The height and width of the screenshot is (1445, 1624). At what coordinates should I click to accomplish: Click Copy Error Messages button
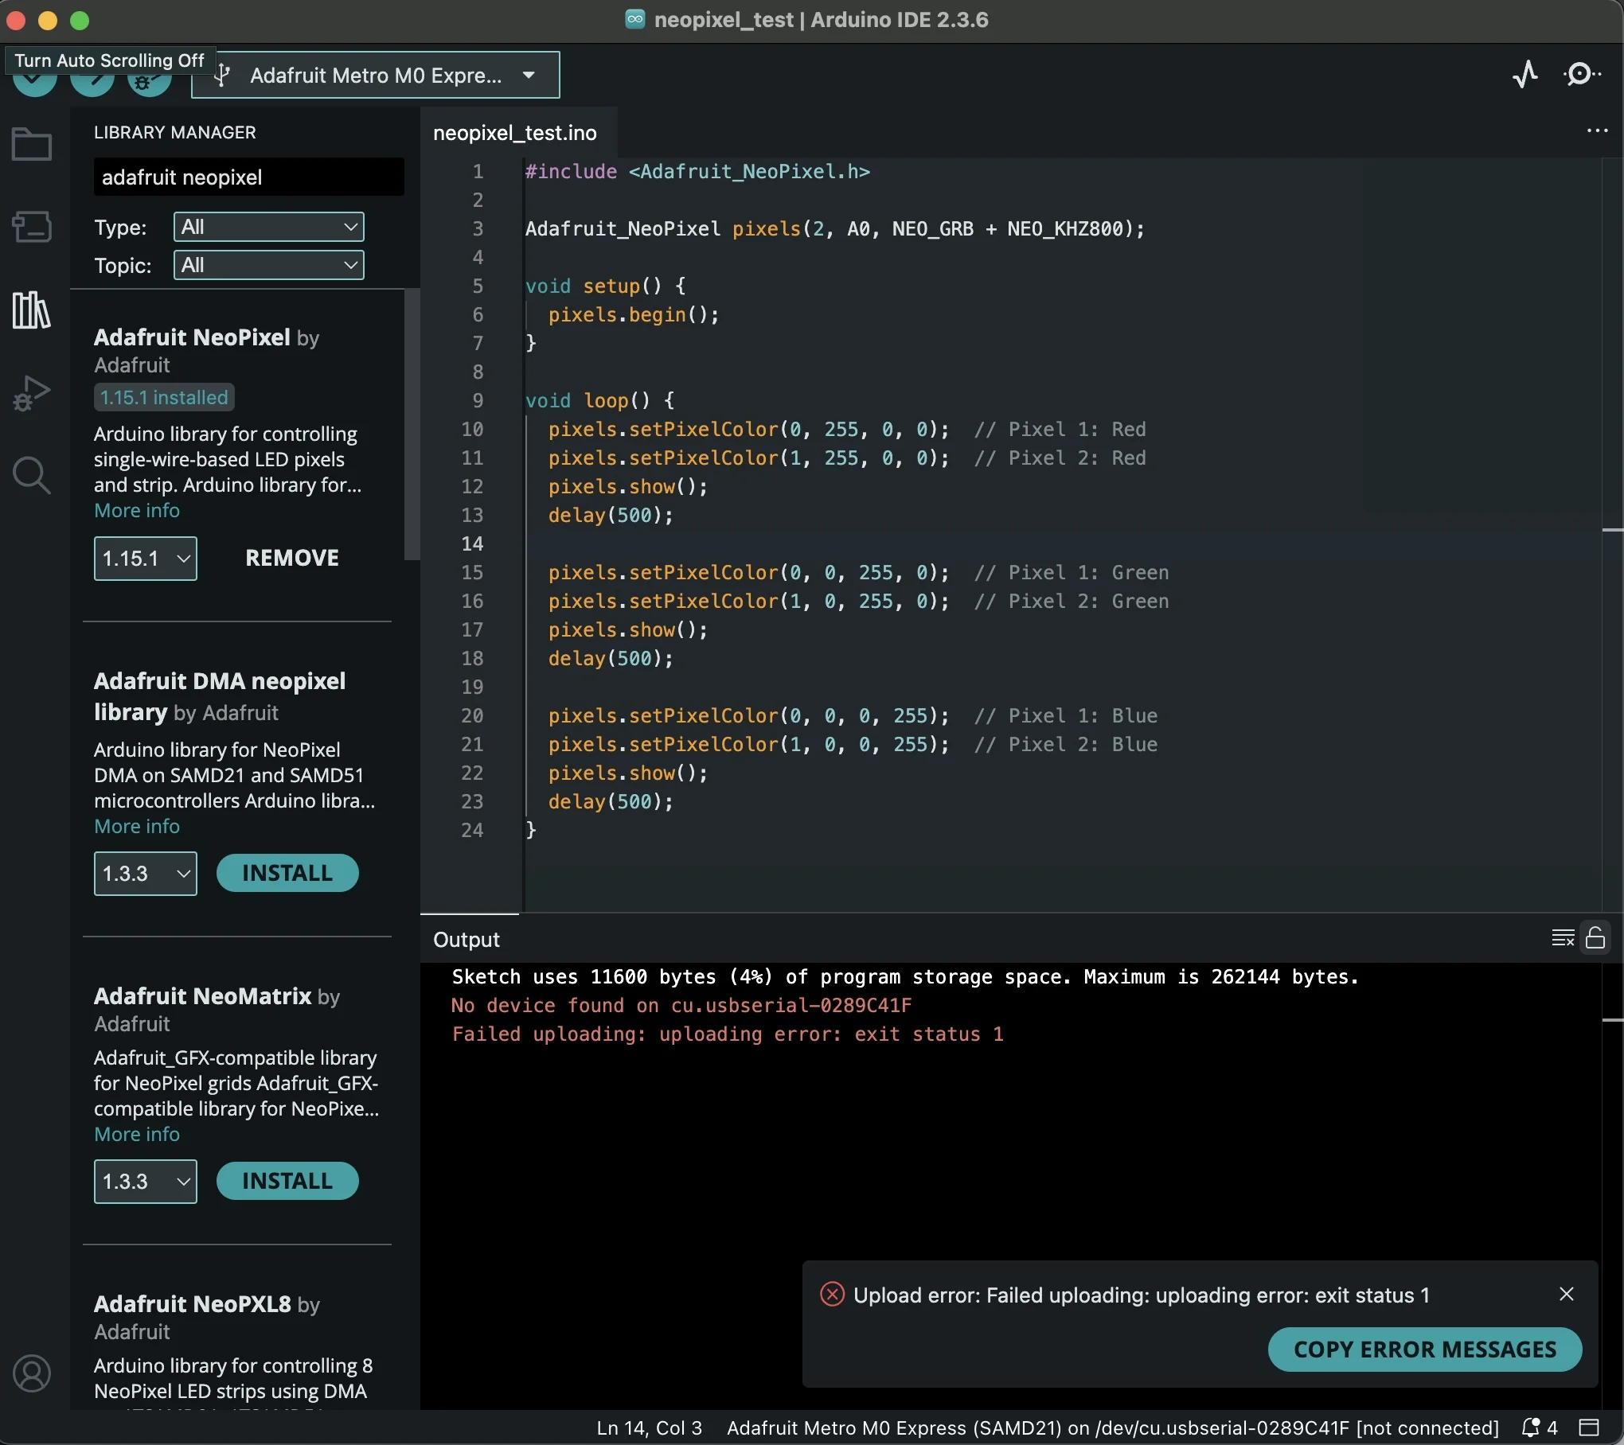point(1424,1350)
